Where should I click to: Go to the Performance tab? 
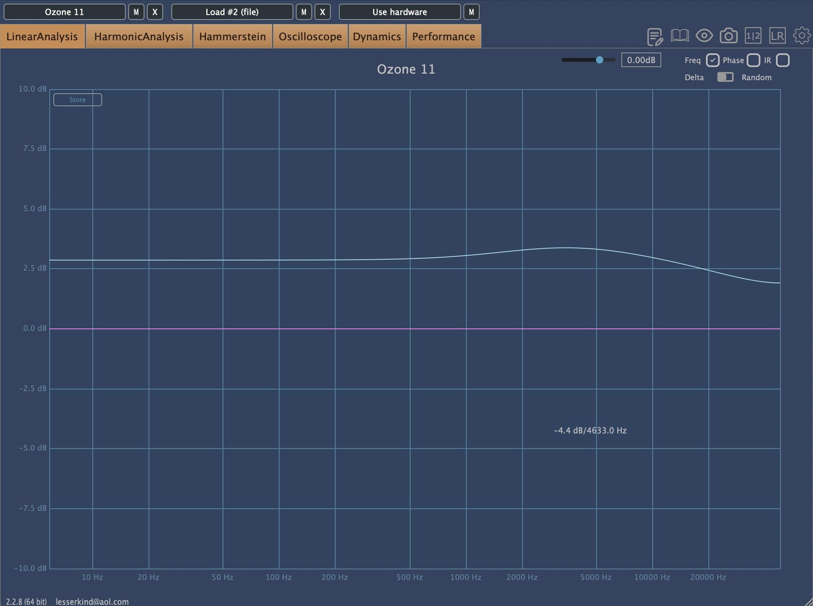[444, 36]
